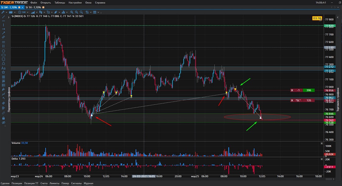The height and width of the screenshot is (186, 342).
Task: Close the Si 5M tab
Action: pos(22,7)
